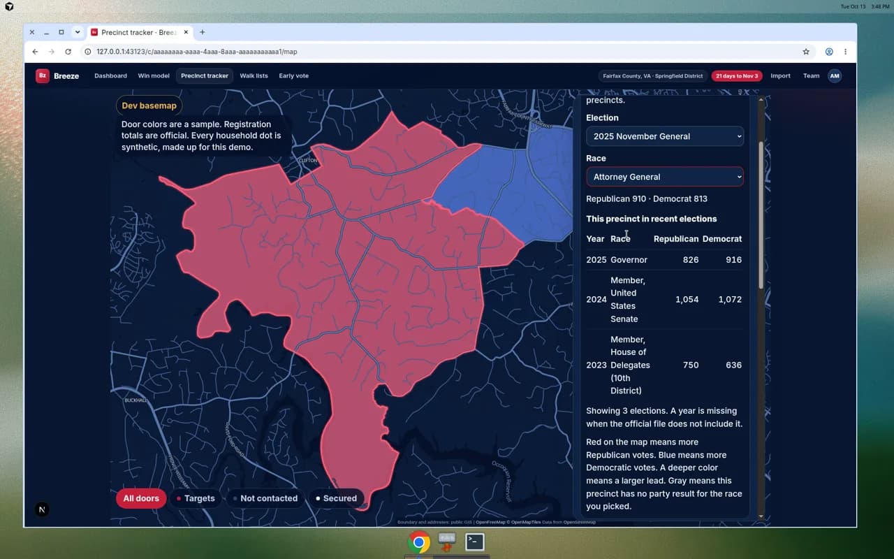Click the browser address bar URL
Screen dimensions: 894x559
tap(197, 52)
